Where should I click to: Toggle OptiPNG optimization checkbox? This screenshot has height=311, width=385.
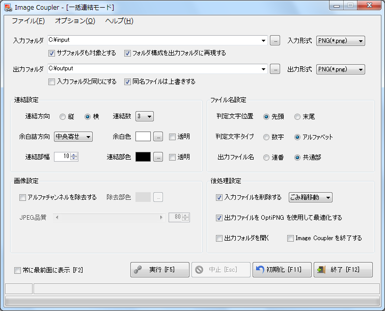pos(219,218)
